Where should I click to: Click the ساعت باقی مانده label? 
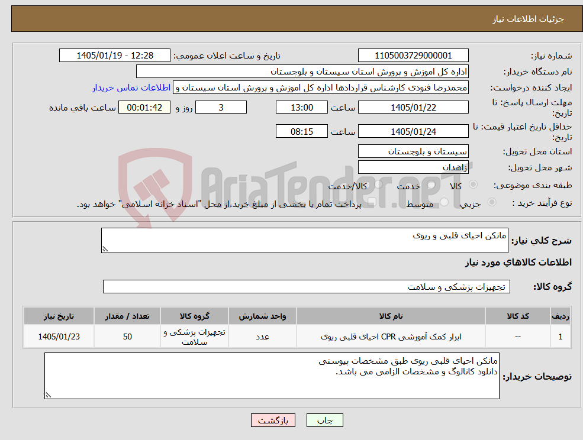pos(82,108)
